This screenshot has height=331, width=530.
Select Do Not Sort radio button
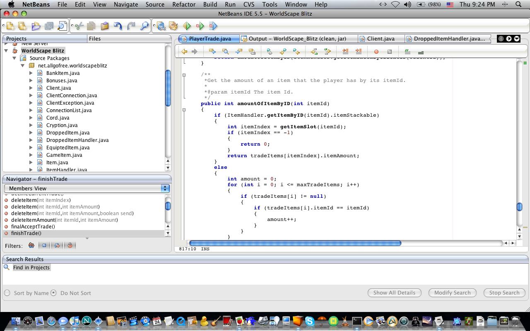tap(53, 293)
